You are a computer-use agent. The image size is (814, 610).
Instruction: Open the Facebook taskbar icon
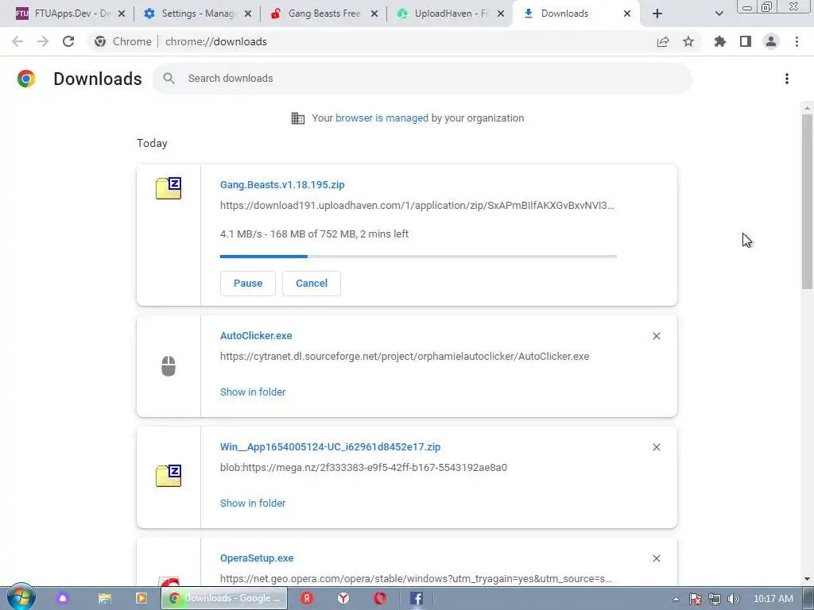click(417, 598)
